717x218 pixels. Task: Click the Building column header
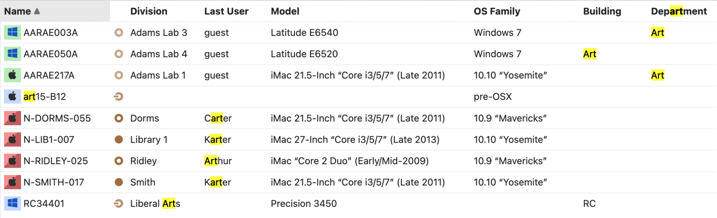[602, 11]
